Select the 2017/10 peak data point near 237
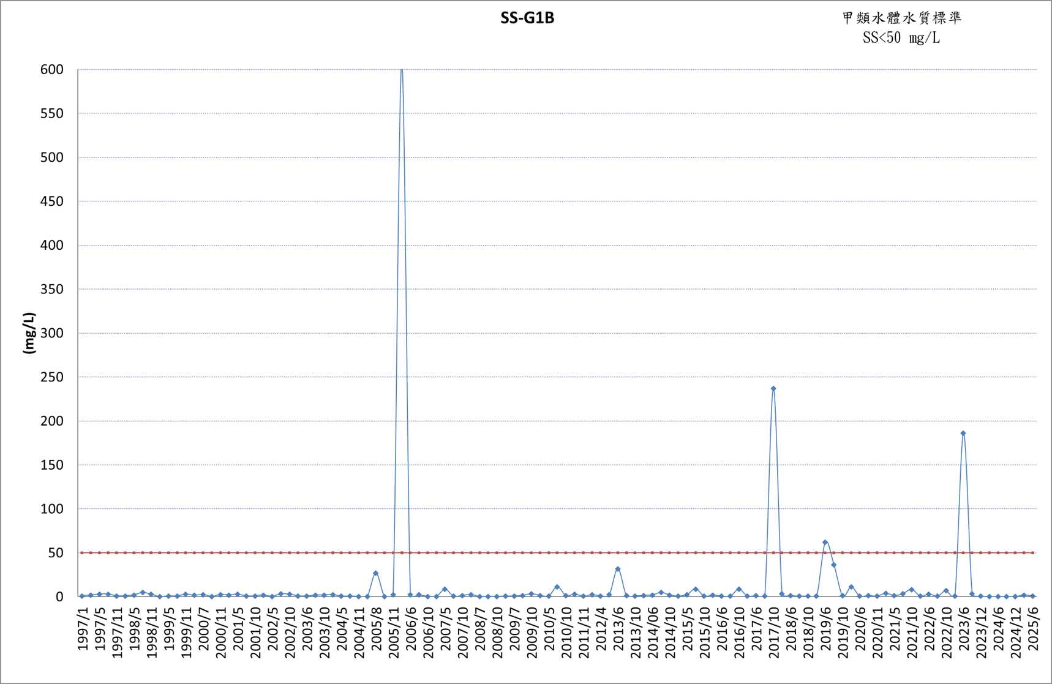The width and height of the screenshot is (1052, 684). click(773, 388)
